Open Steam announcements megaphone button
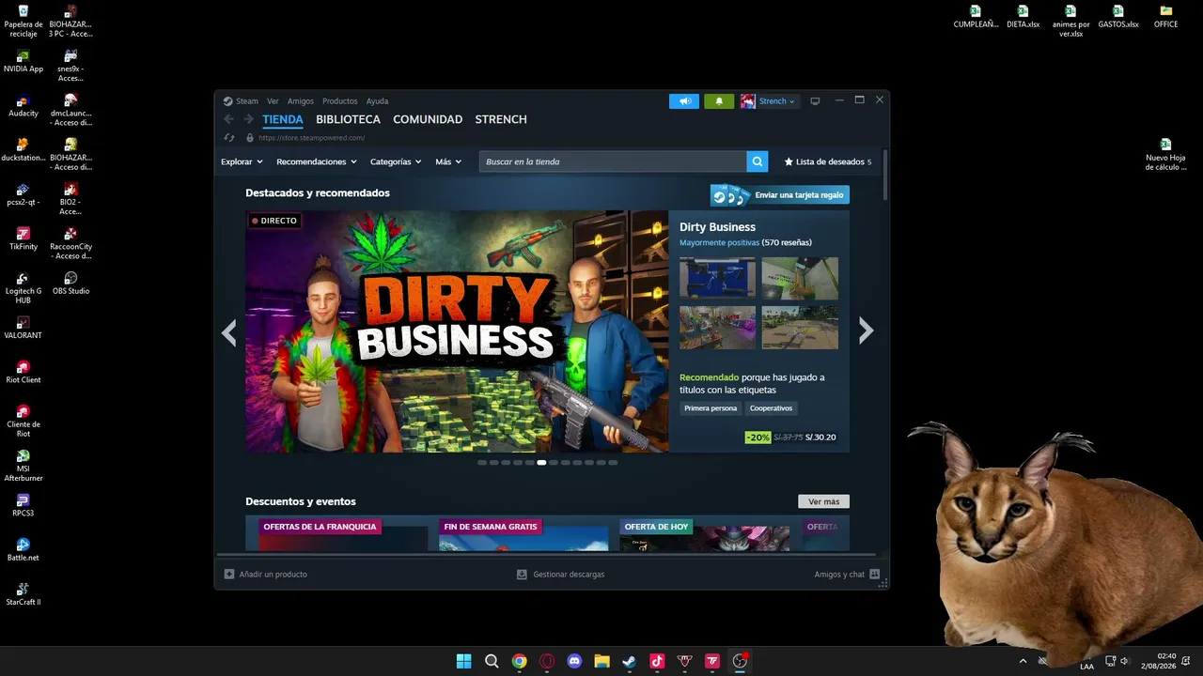 tap(684, 101)
